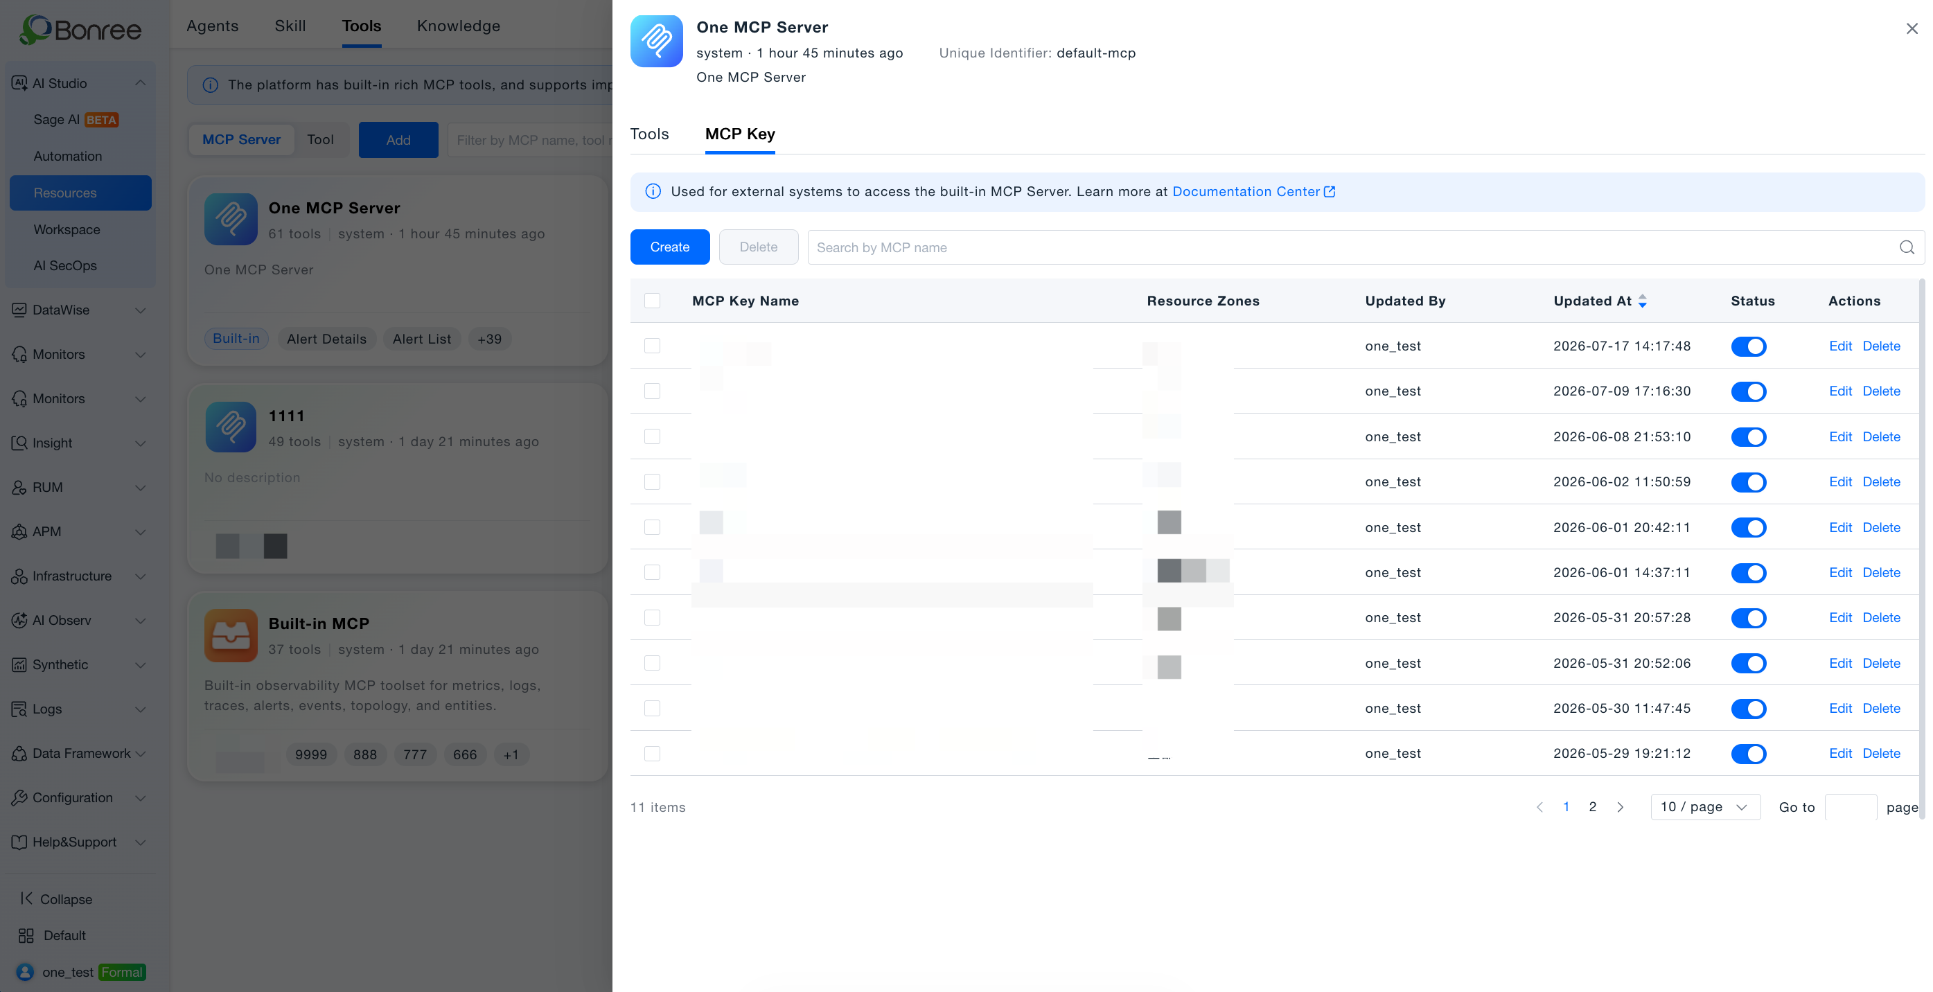Disable status switch for 2026-05-31 20:57:28 key
Image resolution: width=1933 pixels, height=992 pixels.
[1749, 617]
